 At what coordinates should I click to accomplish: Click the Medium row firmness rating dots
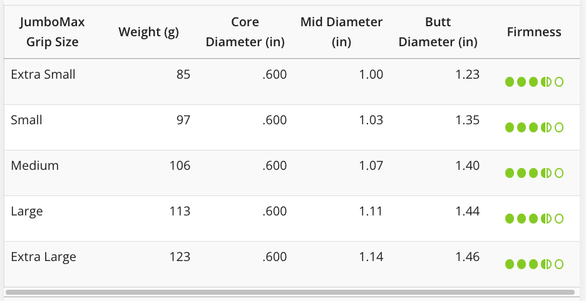click(x=534, y=173)
